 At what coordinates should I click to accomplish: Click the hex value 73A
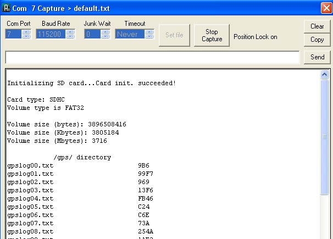point(143,223)
